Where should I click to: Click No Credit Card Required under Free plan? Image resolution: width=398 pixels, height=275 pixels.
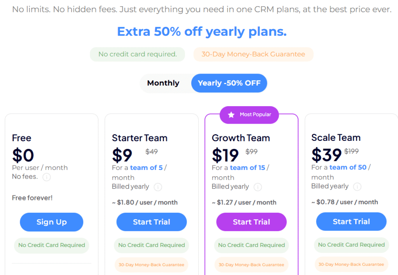tap(52, 245)
